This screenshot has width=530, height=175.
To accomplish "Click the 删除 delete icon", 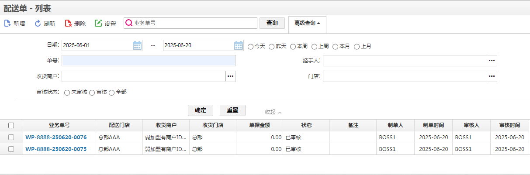I will 68,23.
